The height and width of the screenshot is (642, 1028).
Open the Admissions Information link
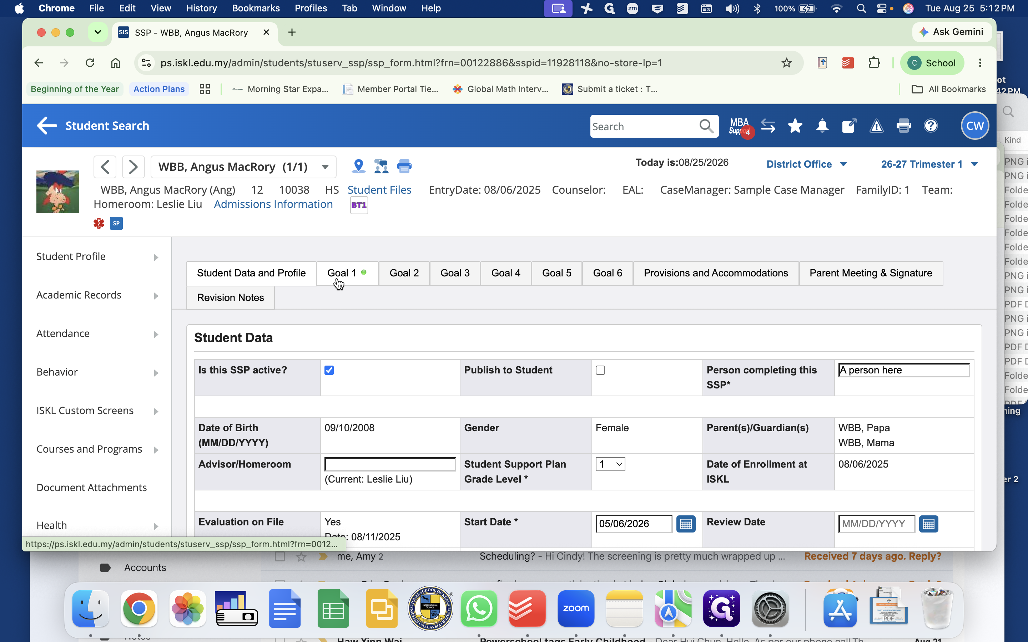tap(273, 204)
